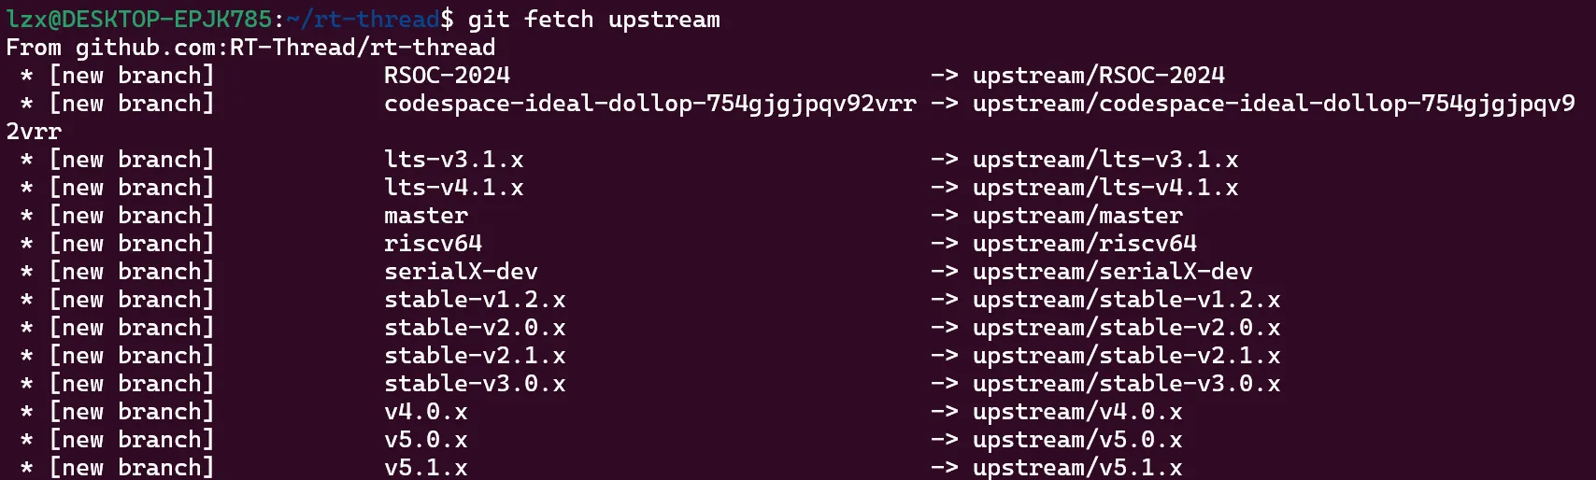Viewport: 1596px width, 480px height.
Task: Click the master branch name
Action: tap(425, 216)
